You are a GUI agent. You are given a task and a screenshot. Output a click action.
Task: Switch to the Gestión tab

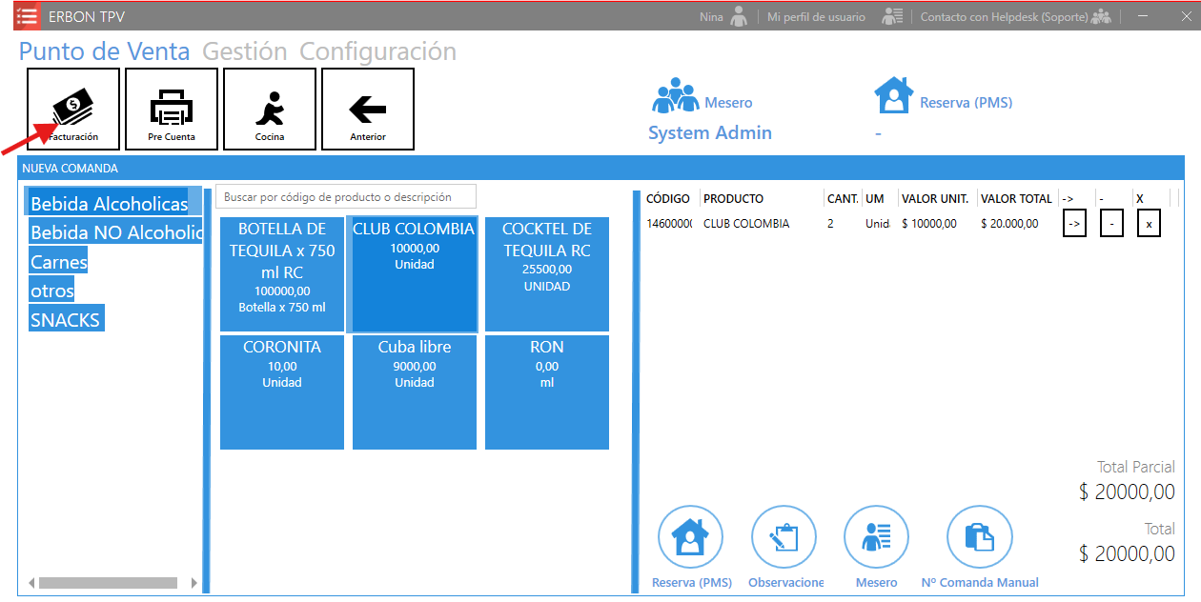244,51
